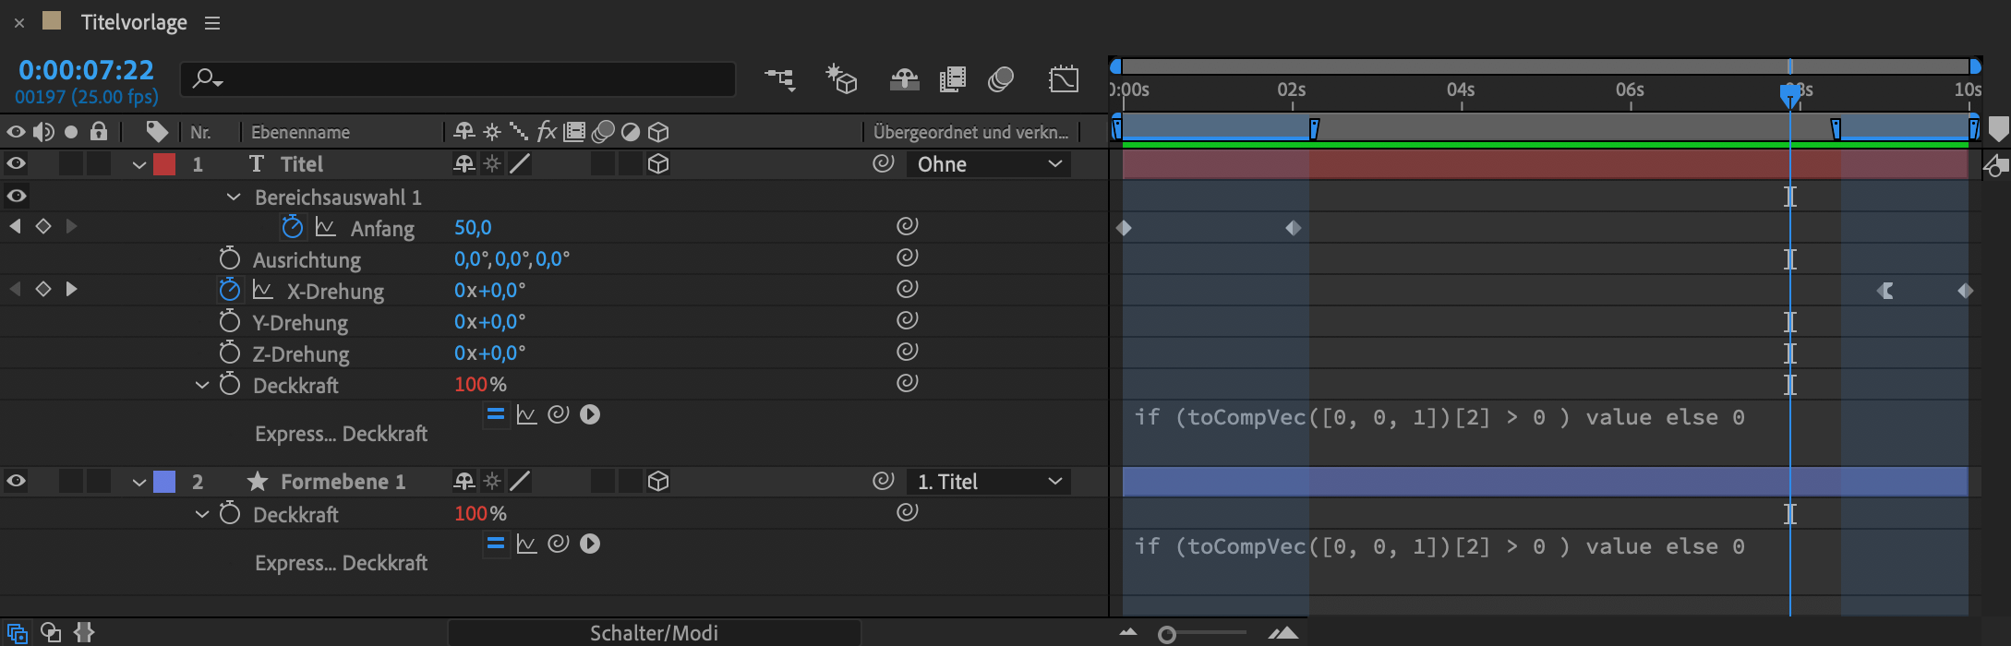Open the composition mini-flowchart icon
The height and width of the screenshot is (646, 2011).
coord(780,79)
